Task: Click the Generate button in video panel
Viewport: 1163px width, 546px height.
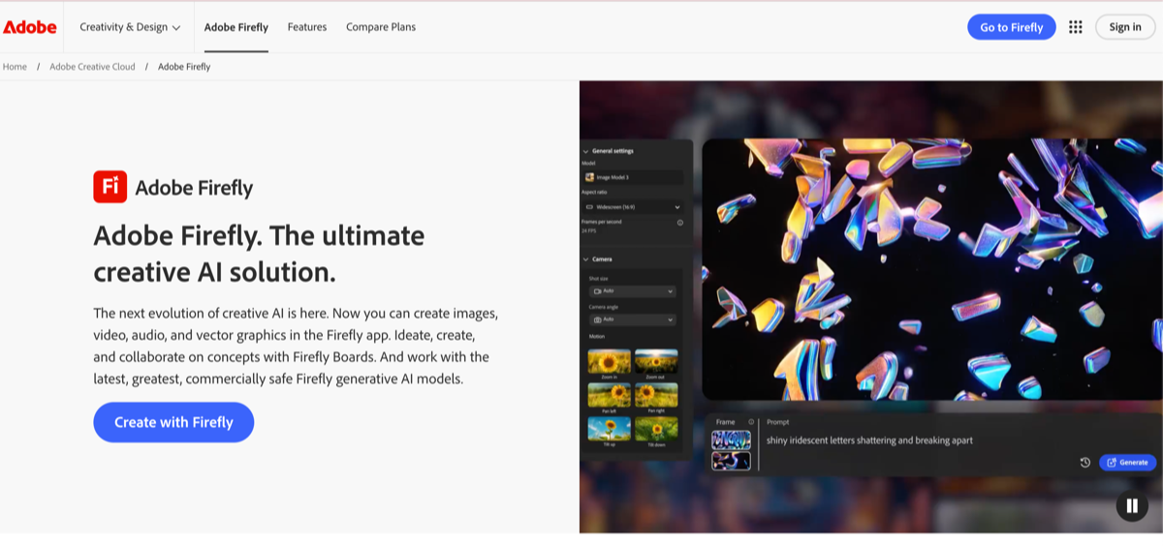Action: tap(1127, 463)
